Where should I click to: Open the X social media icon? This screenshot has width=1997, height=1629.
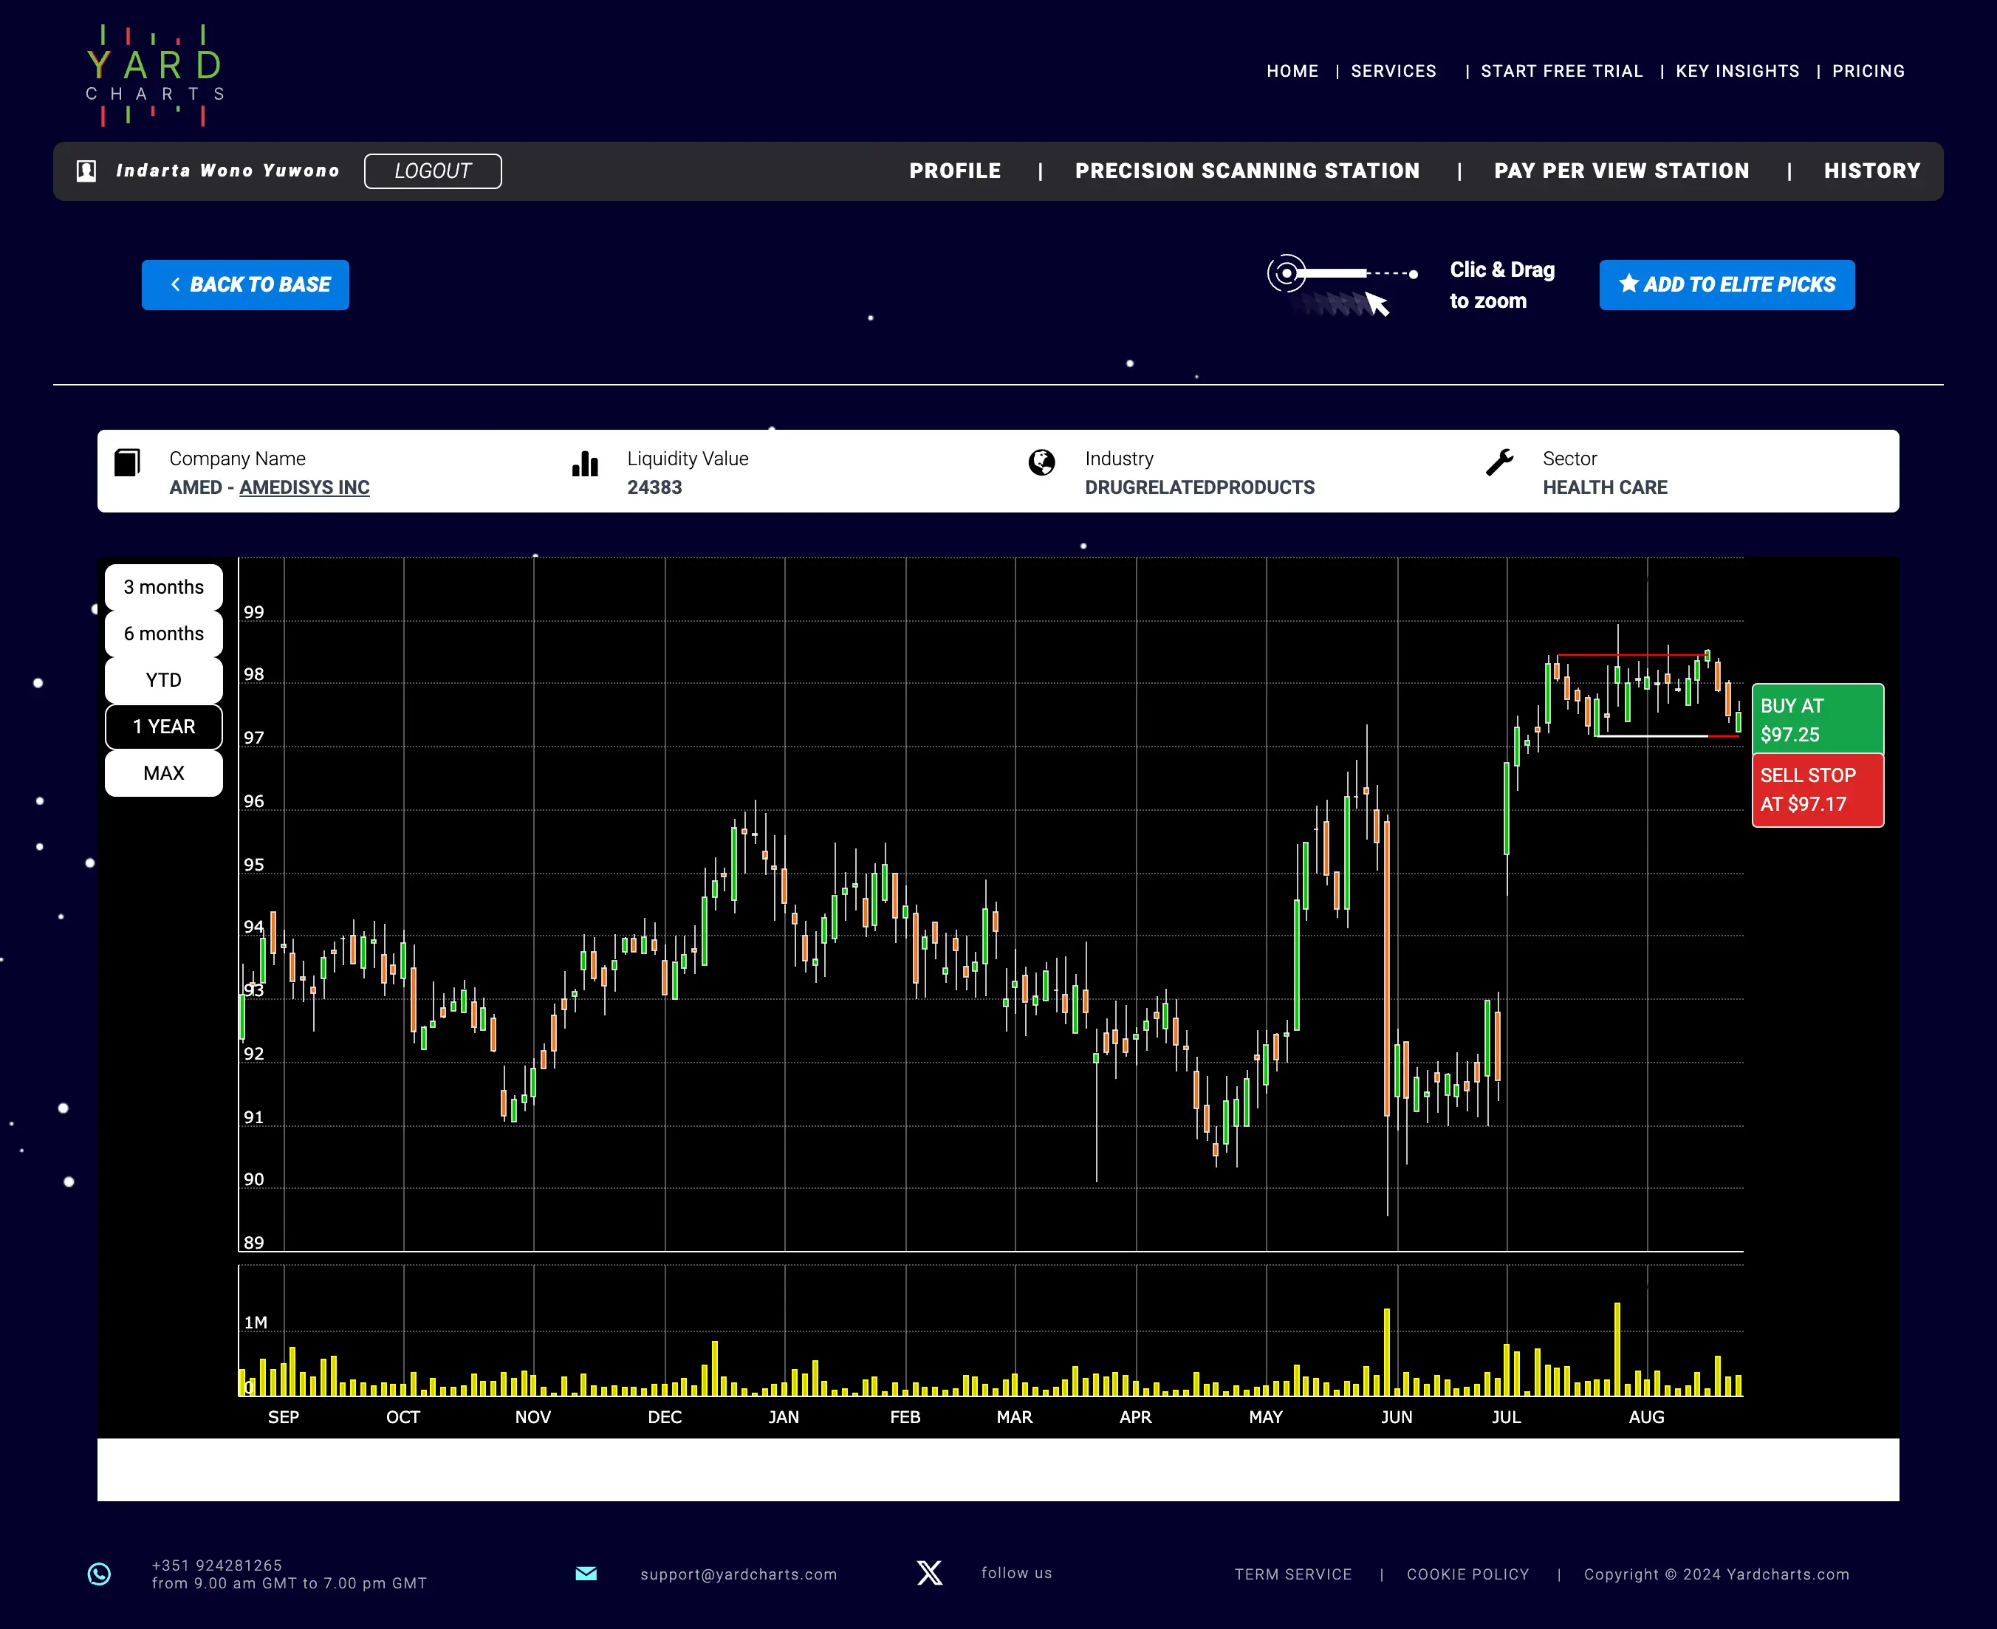click(x=929, y=1573)
